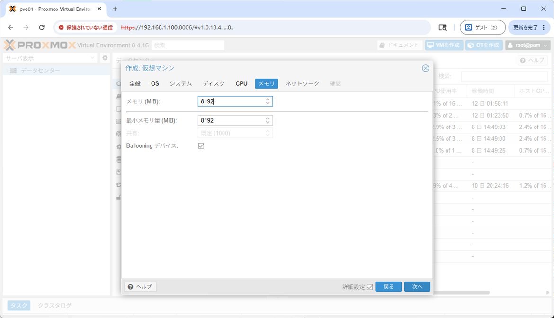Click the uptime cell 8 日 14:49:25
Screen dimensions: 554x318
pyautogui.click(x=488, y=150)
